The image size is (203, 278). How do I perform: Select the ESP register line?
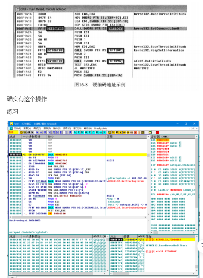pyautogui.click(x=160, y=152)
